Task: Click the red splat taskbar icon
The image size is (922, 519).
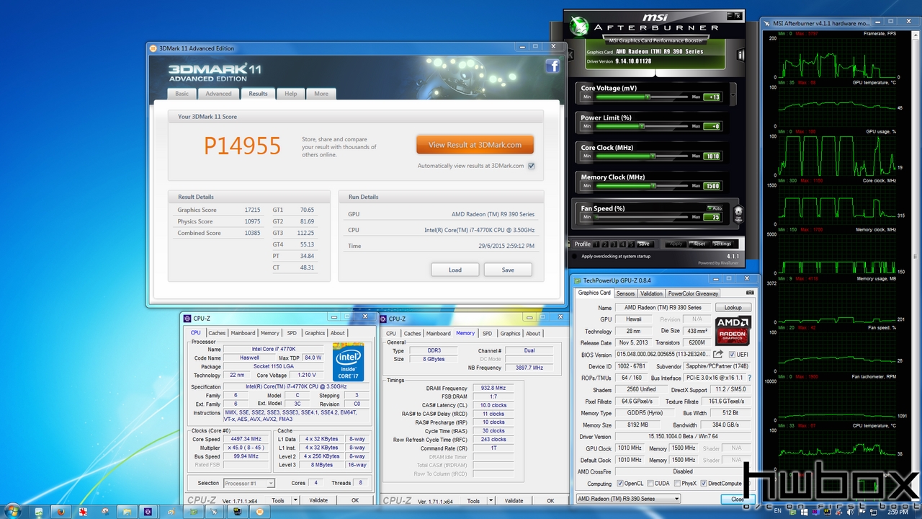Action: (x=84, y=511)
